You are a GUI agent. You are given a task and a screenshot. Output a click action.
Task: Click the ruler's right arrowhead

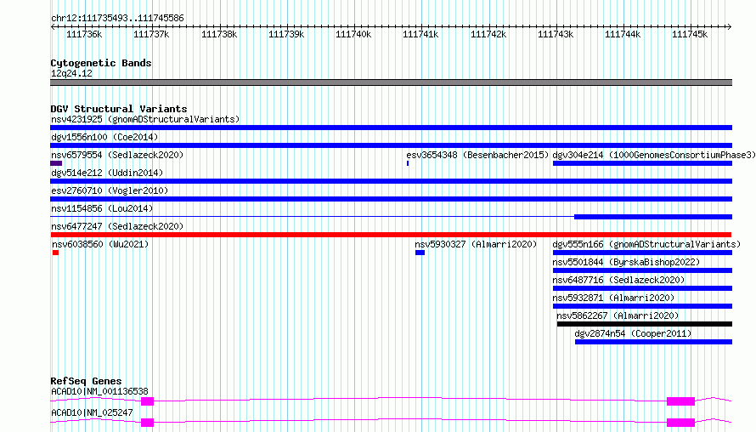coord(730,27)
